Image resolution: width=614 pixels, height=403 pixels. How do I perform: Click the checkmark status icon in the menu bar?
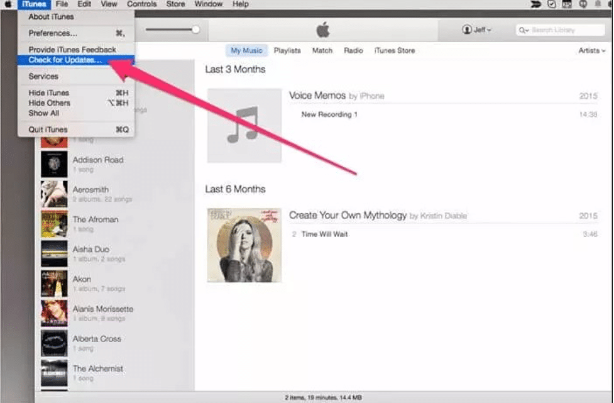[552, 4]
